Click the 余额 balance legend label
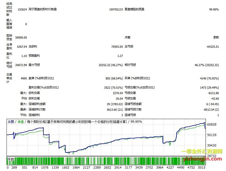Screen dimensions: 226x171 click(x=11, y=122)
